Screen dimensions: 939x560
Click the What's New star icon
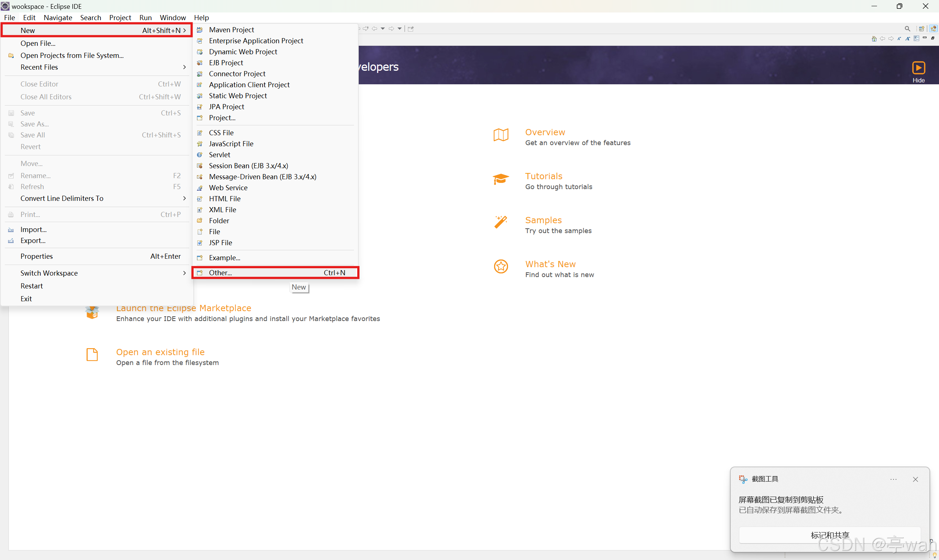tap(501, 267)
